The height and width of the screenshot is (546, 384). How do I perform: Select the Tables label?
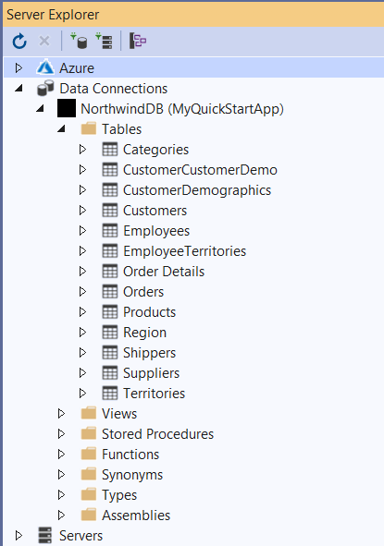click(122, 129)
